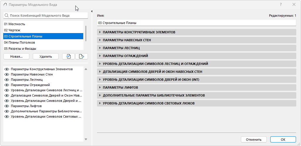Image resolution: width=301 pixels, height=146 pixels.
Task: Toggle eye for Параметры Лифтов
Action: tap(7, 106)
